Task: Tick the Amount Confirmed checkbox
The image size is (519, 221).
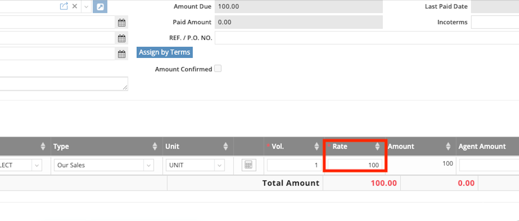Action: [x=218, y=69]
